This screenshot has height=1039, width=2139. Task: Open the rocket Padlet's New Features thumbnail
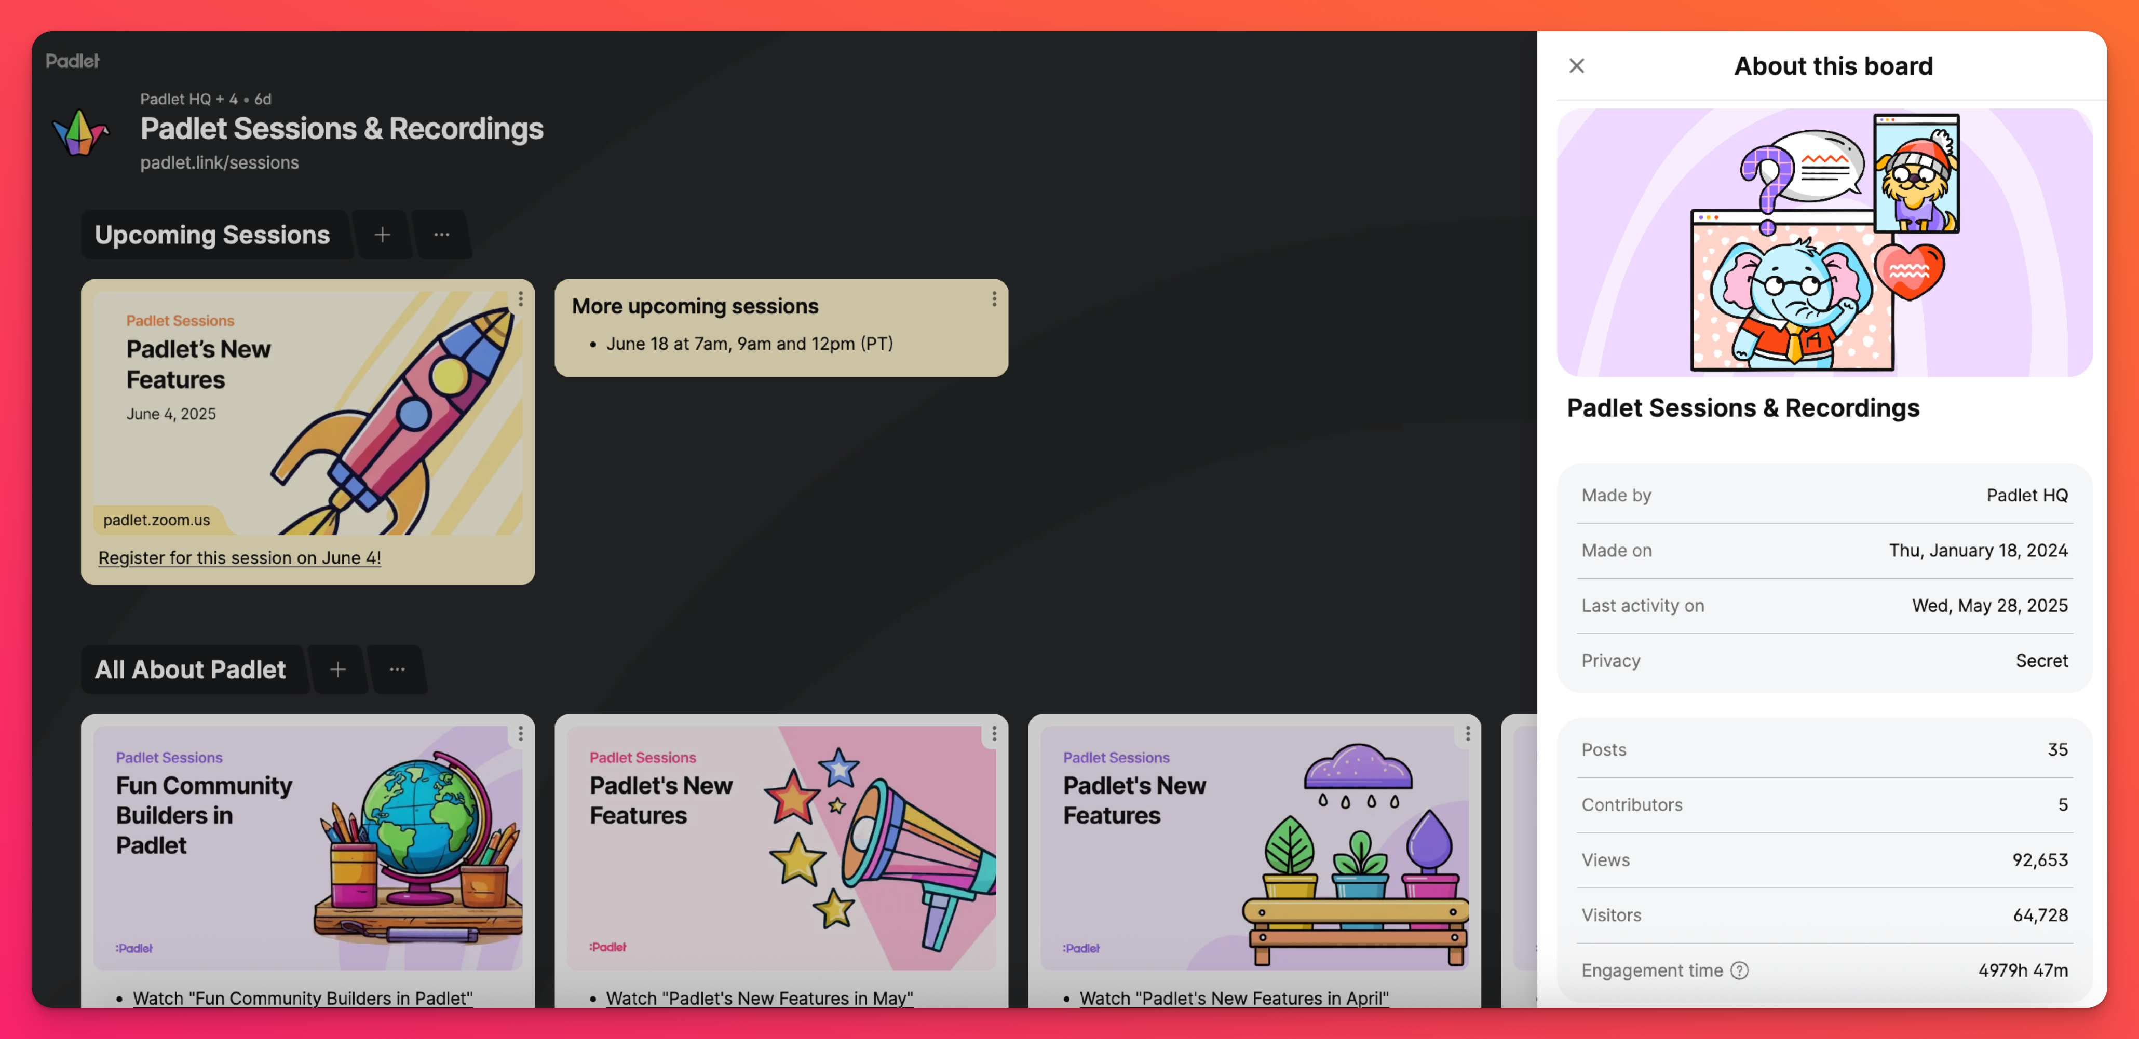click(x=308, y=413)
